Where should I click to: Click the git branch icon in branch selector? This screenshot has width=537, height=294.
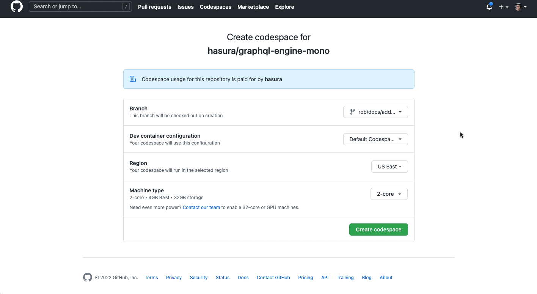(x=352, y=112)
